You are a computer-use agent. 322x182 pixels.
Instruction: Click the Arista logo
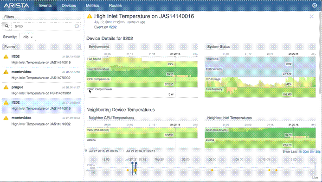click(x=16, y=6)
